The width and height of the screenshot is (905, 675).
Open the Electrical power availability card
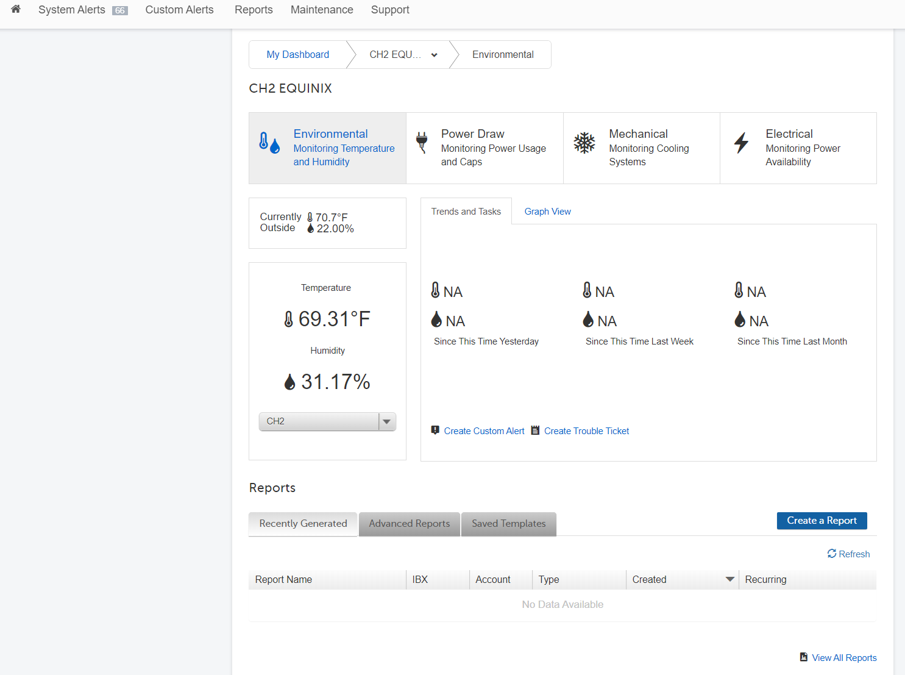click(x=798, y=148)
